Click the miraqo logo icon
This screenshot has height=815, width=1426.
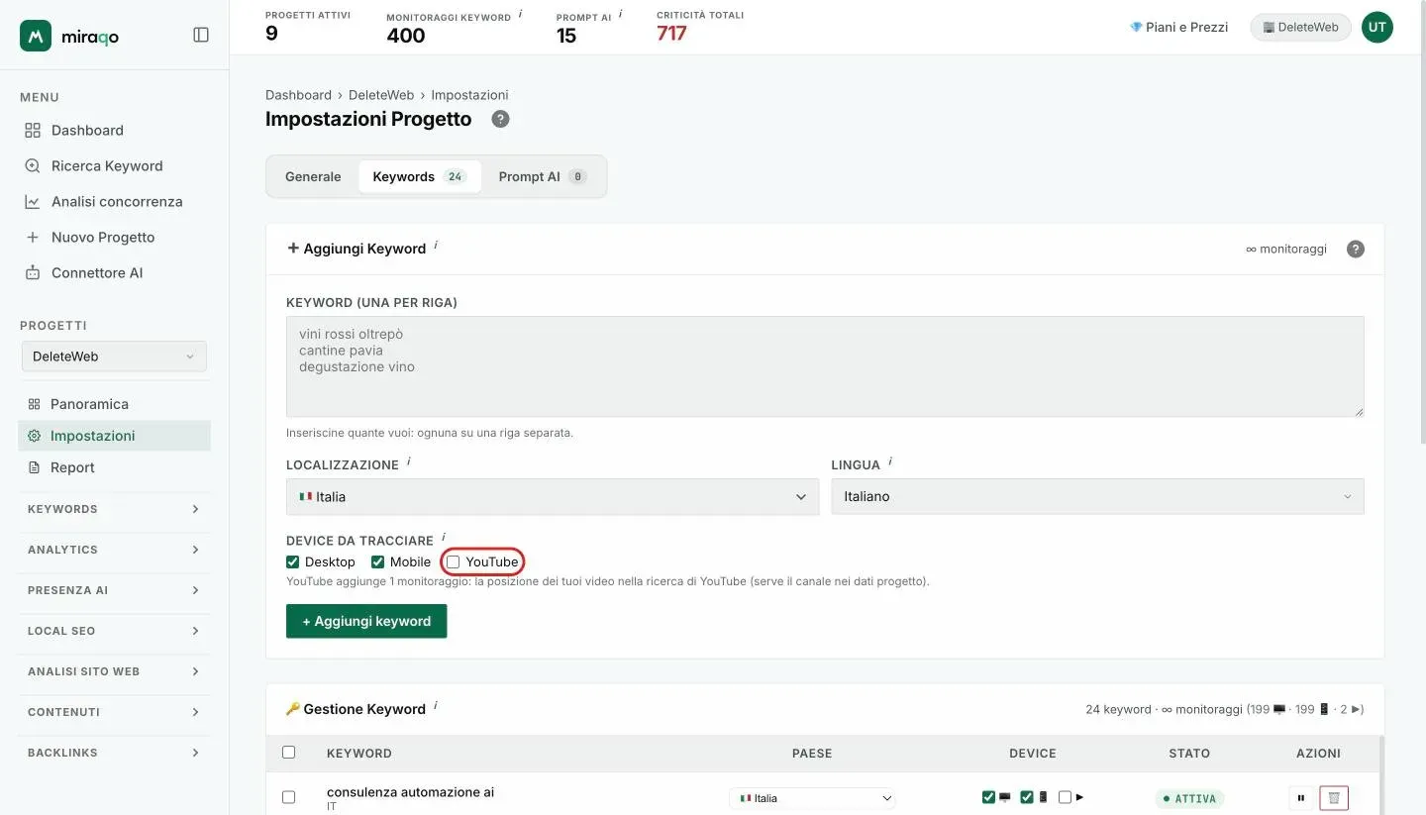pyautogui.click(x=36, y=36)
